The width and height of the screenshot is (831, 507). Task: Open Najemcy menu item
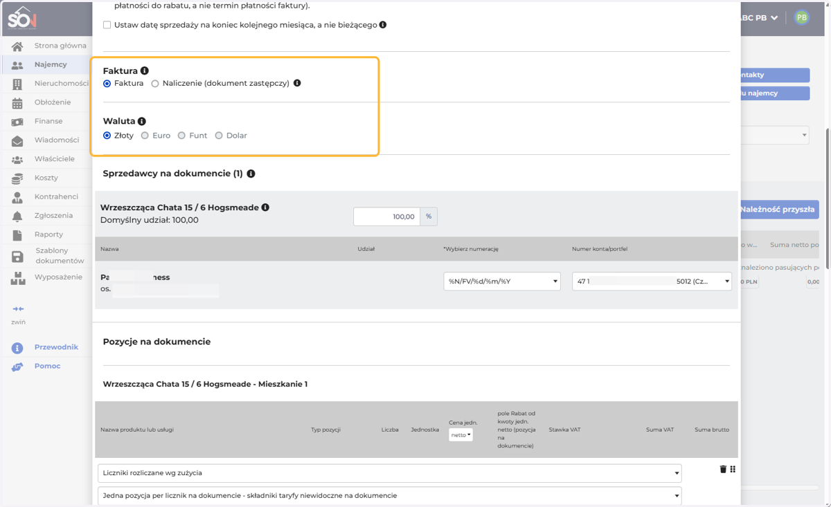(x=51, y=64)
